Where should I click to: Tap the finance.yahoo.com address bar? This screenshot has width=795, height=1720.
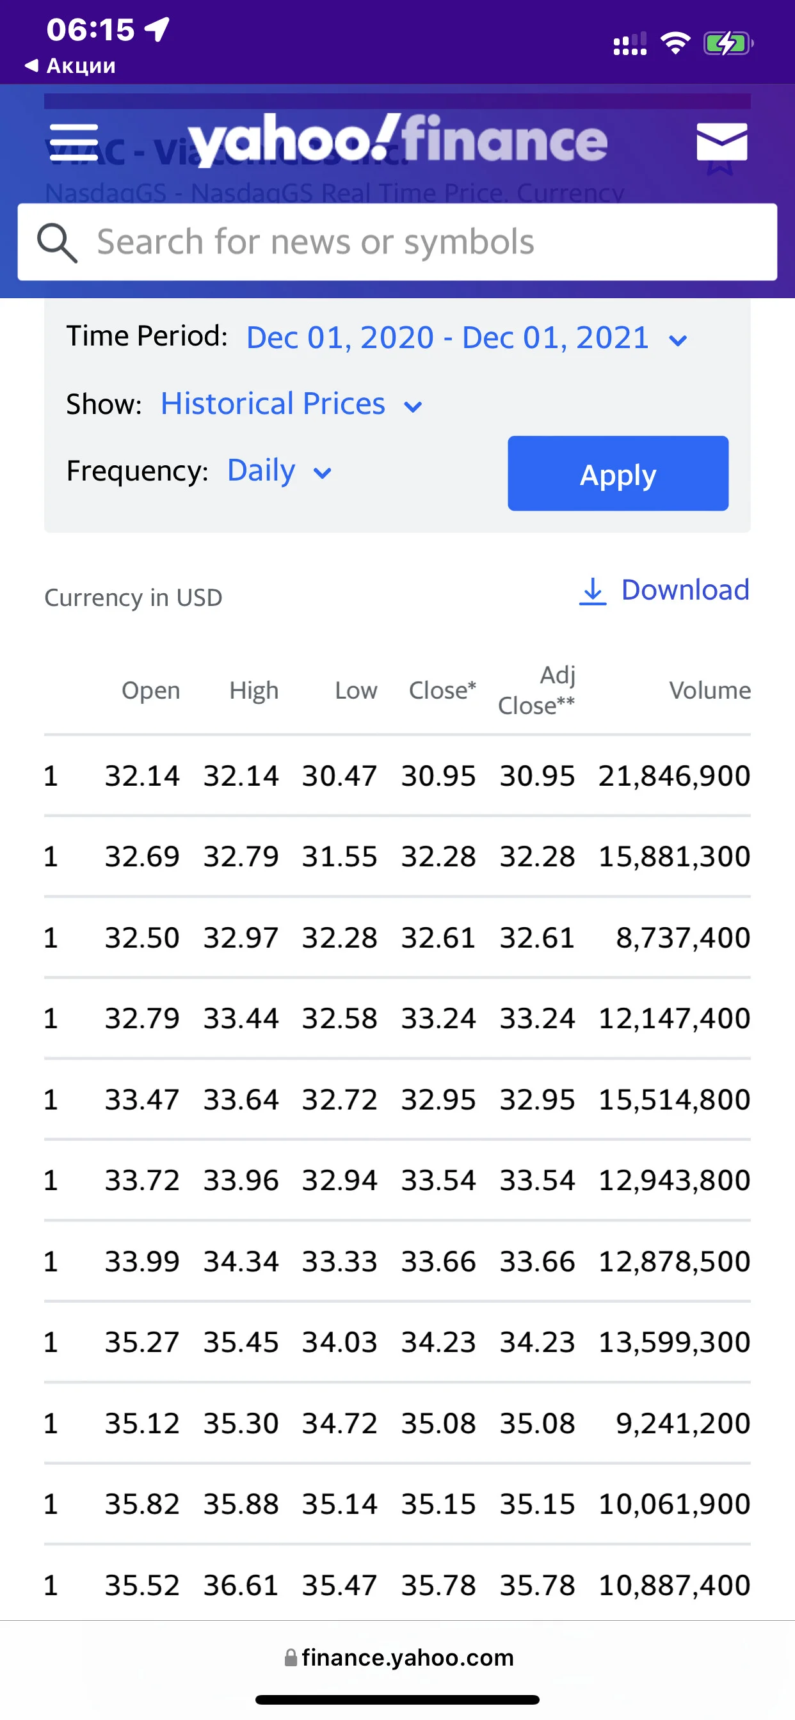(x=399, y=1657)
